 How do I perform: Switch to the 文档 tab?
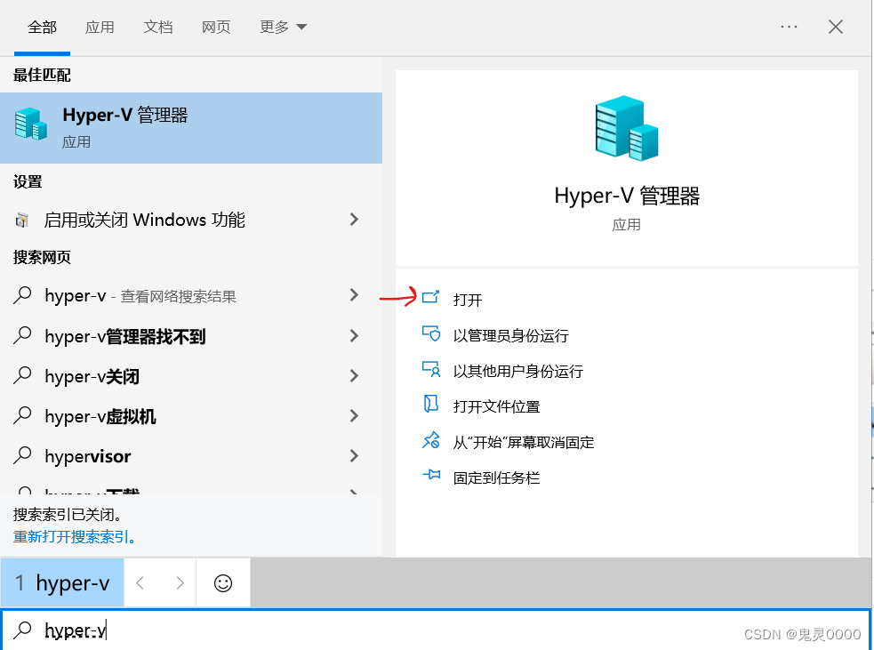(x=158, y=27)
